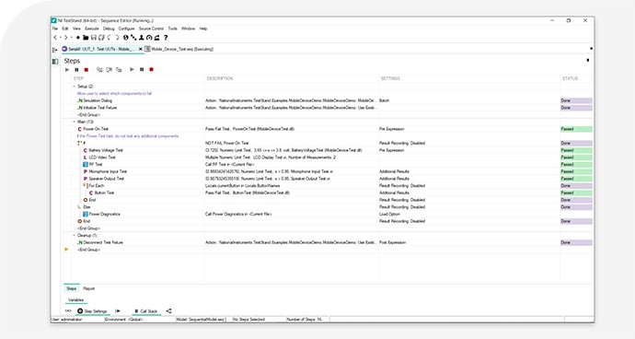Image resolution: width=635 pixels, height=339 pixels.
Task: Switch to the Report tab
Action: (x=88, y=288)
